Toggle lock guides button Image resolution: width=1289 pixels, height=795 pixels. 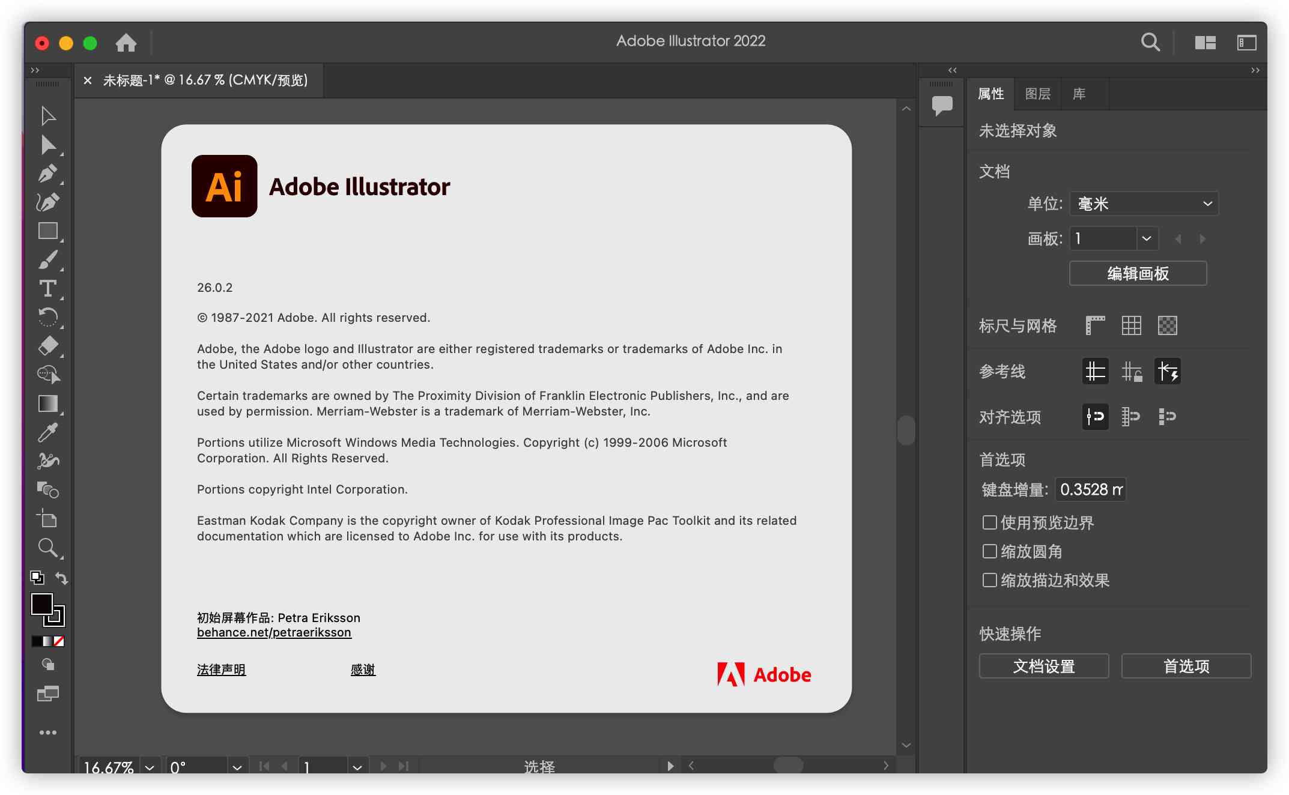(x=1132, y=371)
